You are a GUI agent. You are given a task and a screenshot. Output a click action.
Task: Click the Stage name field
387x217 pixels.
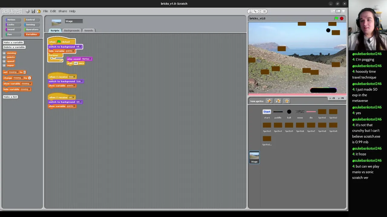pyautogui.click(x=73, y=21)
